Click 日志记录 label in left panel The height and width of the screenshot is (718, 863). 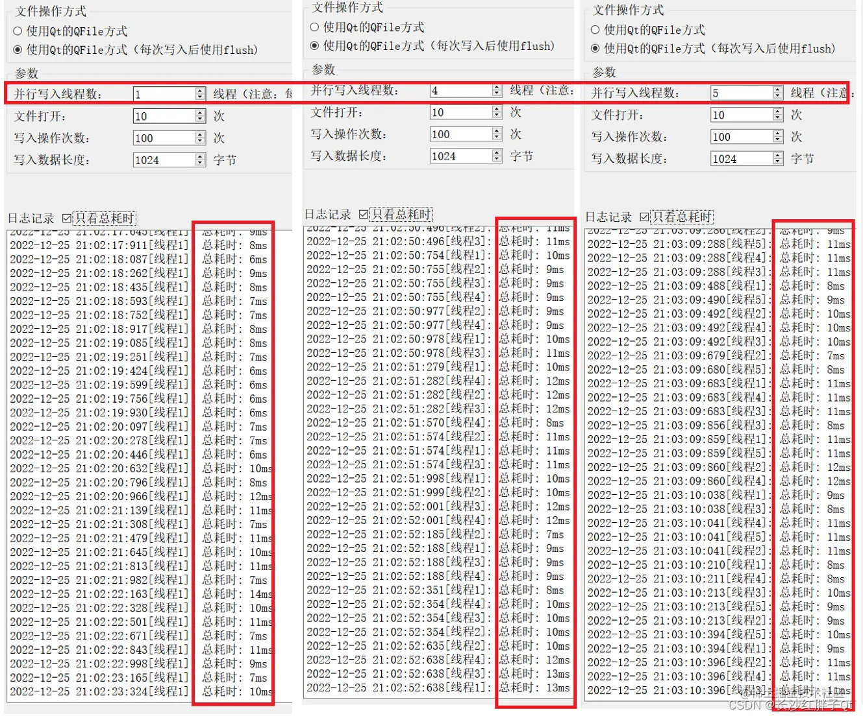coord(31,219)
